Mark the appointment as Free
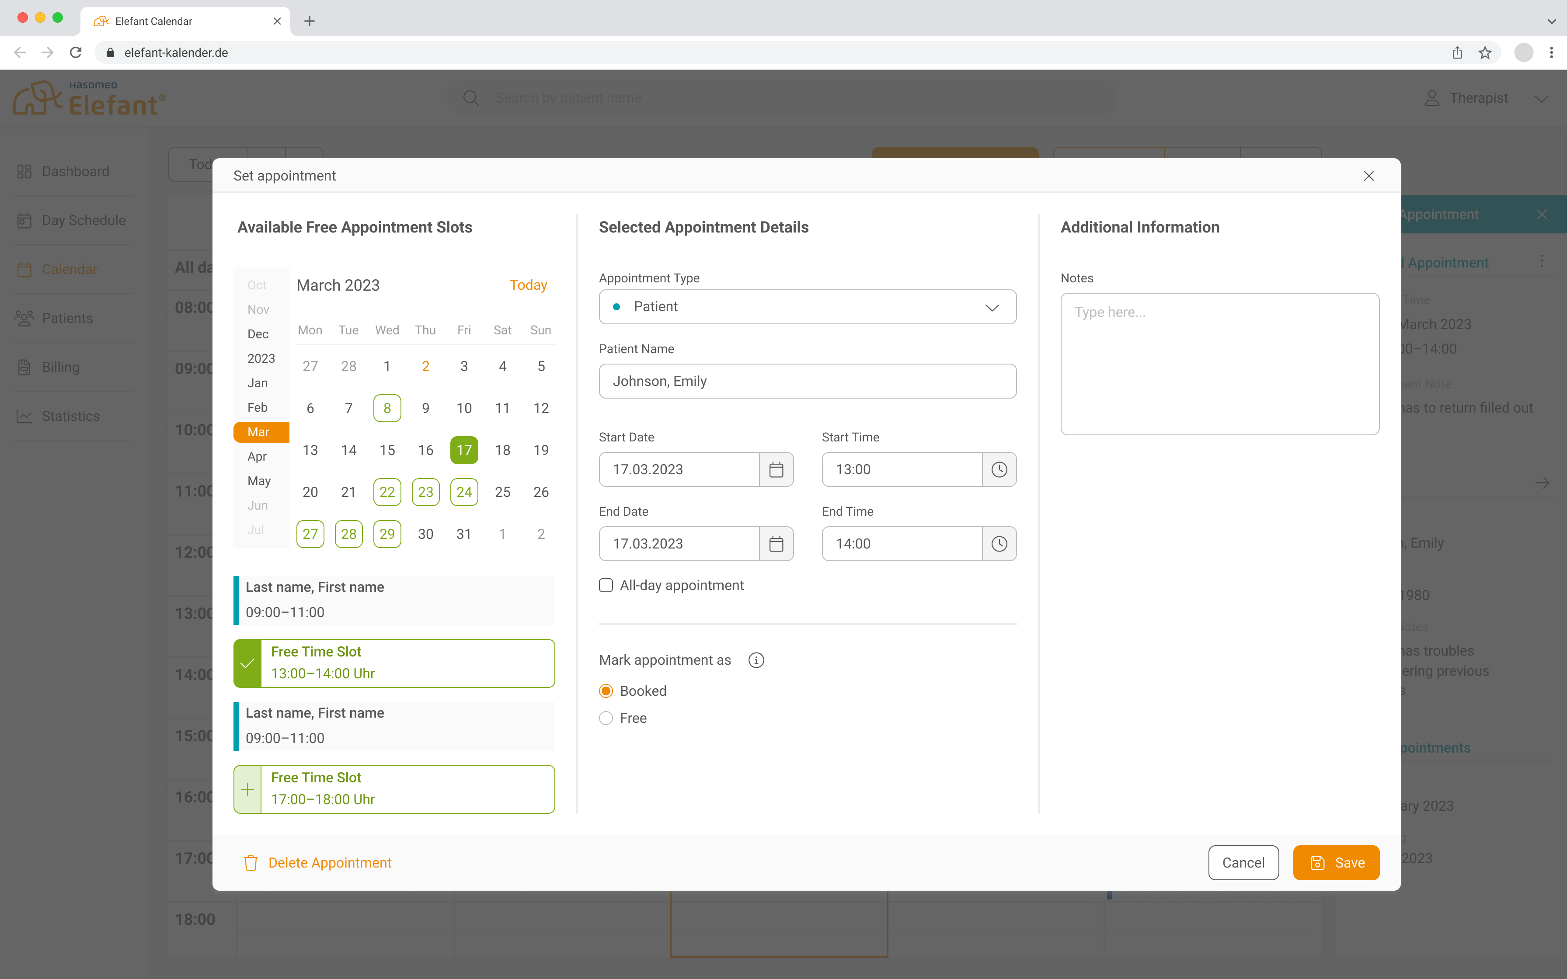 pyautogui.click(x=606, y=717)
